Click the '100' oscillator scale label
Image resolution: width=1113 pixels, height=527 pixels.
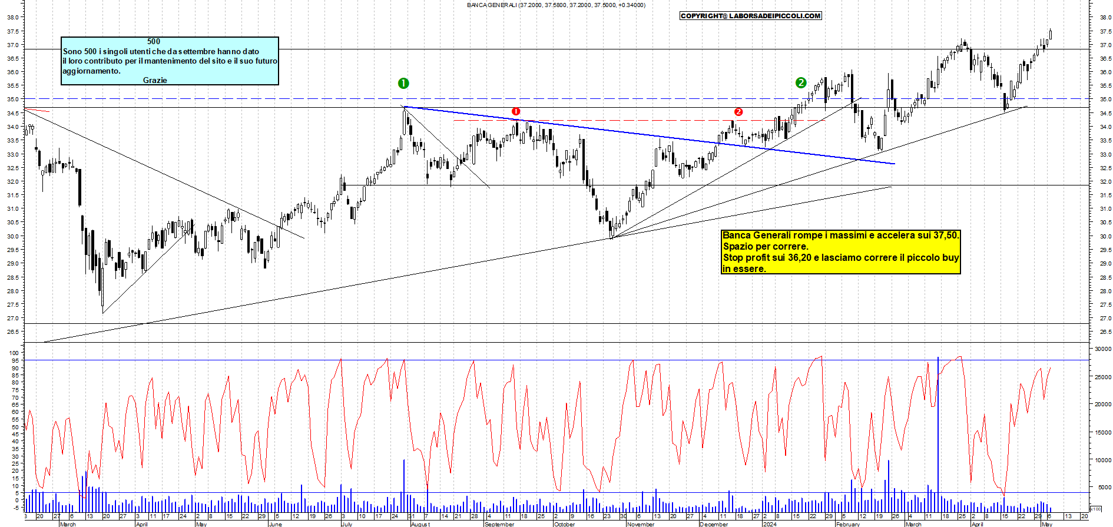click(x=14, y=353)
